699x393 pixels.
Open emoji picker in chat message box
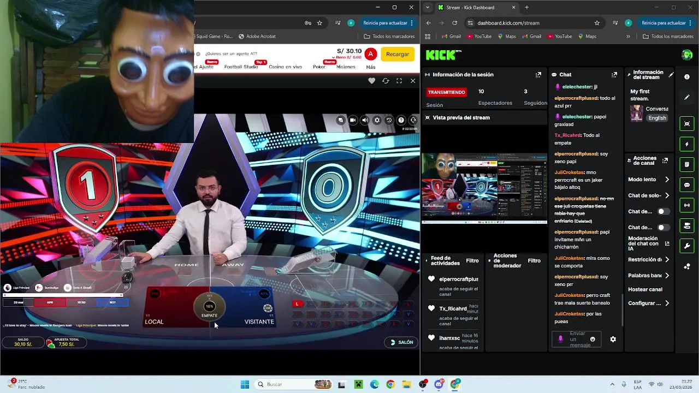593,339
